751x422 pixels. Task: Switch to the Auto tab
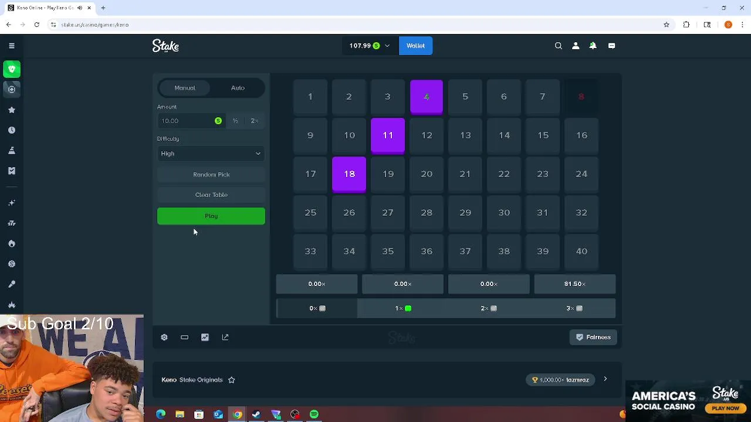tap(238, 88)
